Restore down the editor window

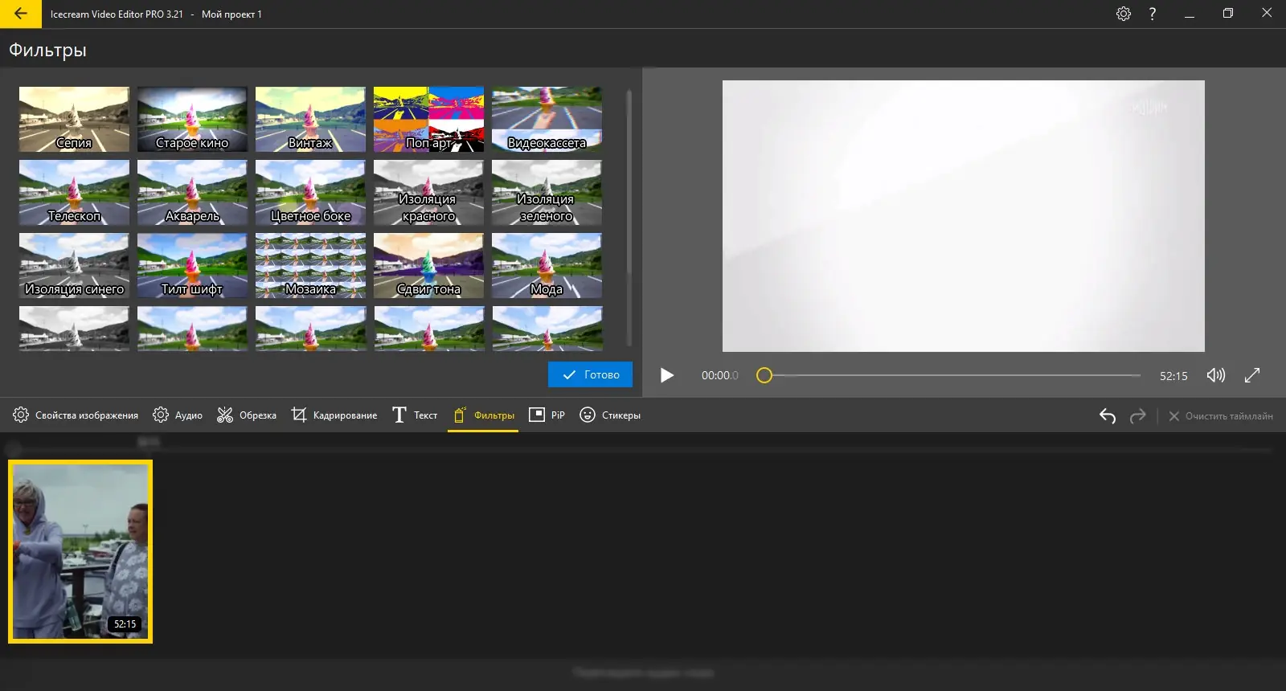(1228, 14)
